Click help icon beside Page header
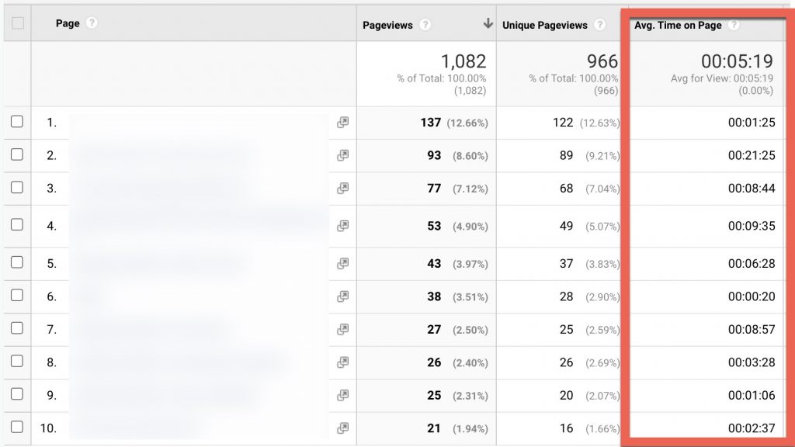This screenshot has height=447, width=795. pos(92,23)
